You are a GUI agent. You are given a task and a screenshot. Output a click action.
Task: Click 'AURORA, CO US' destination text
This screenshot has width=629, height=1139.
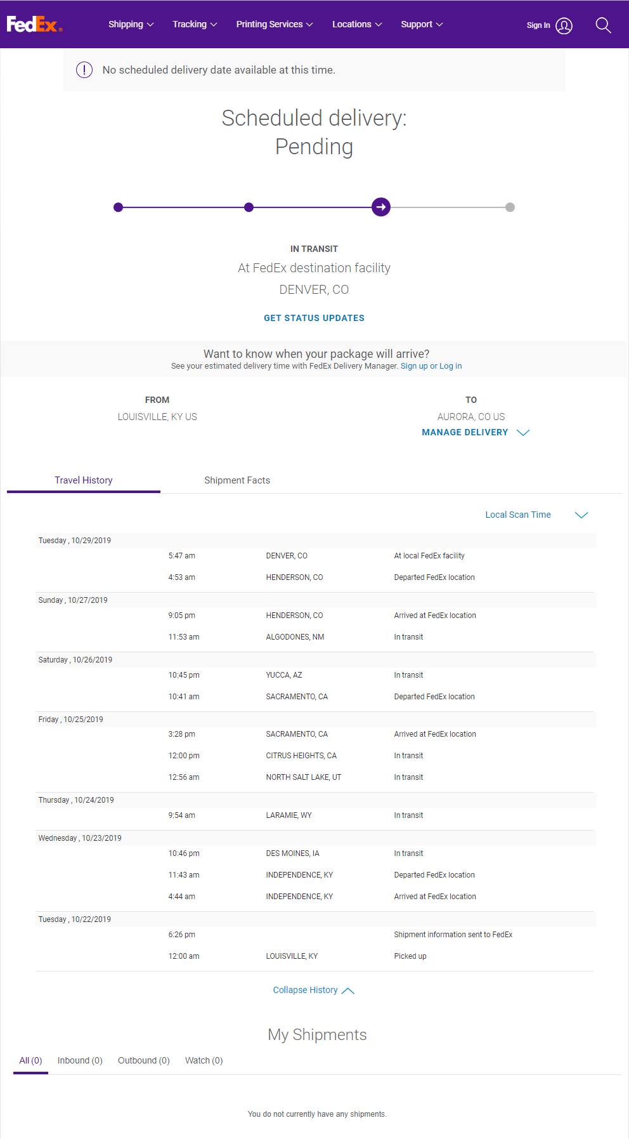(x=471, y=417)
